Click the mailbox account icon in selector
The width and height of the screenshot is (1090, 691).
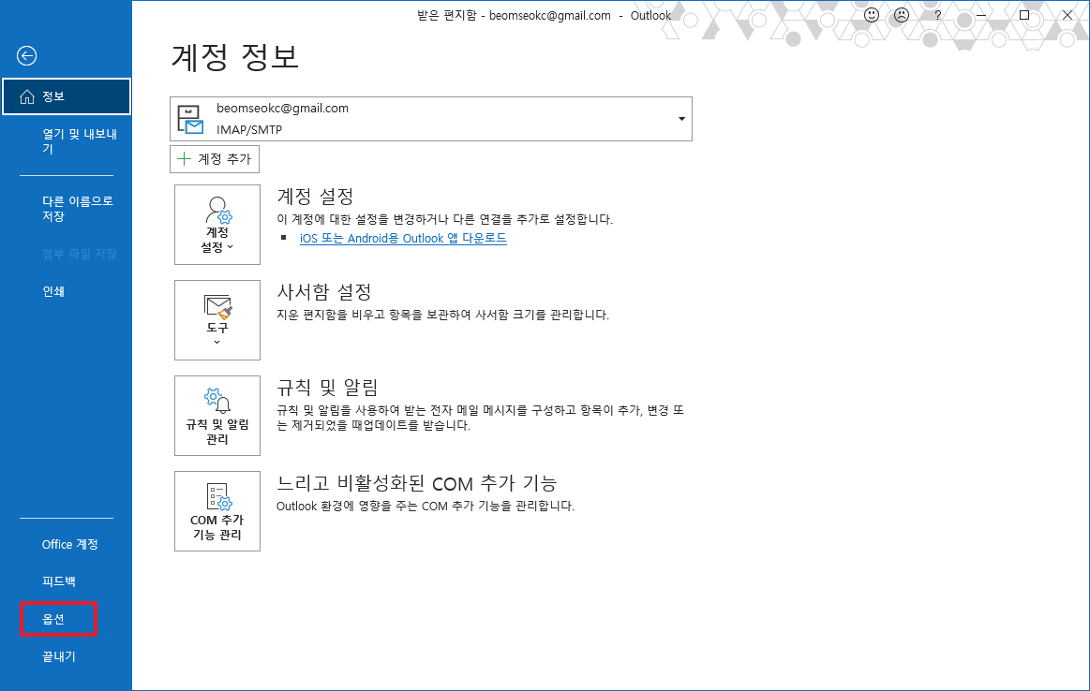tap(189, 119)
